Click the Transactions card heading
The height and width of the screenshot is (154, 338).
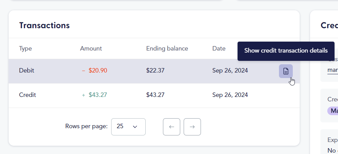[45, 25]
